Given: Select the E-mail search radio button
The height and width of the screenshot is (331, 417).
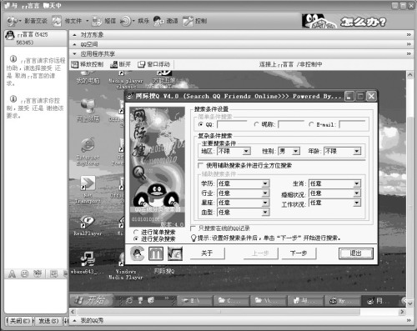Looking at the screenshot, I should tap(311, 124).
